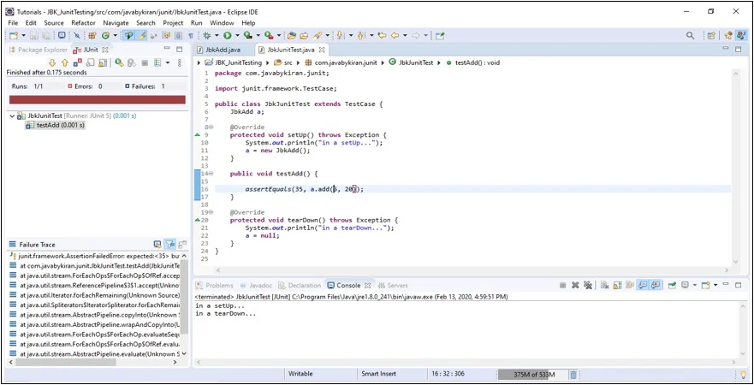Screen dimensions: 754x385
Task: Click the New file wizard icon
Action: (x=14, y=36)
